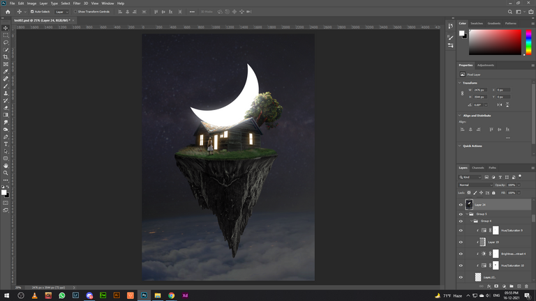The width and height of the screenshot is (536, 301).
Task: Click the Home icon in options bar
Action: 8,12
